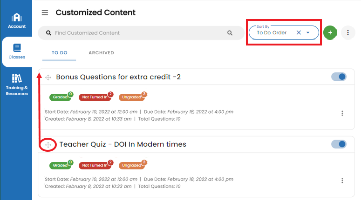Open three-dot menu for Bonus Questions assignment
The width and height of the screenshot is (361, 200).
click(342, 113)
